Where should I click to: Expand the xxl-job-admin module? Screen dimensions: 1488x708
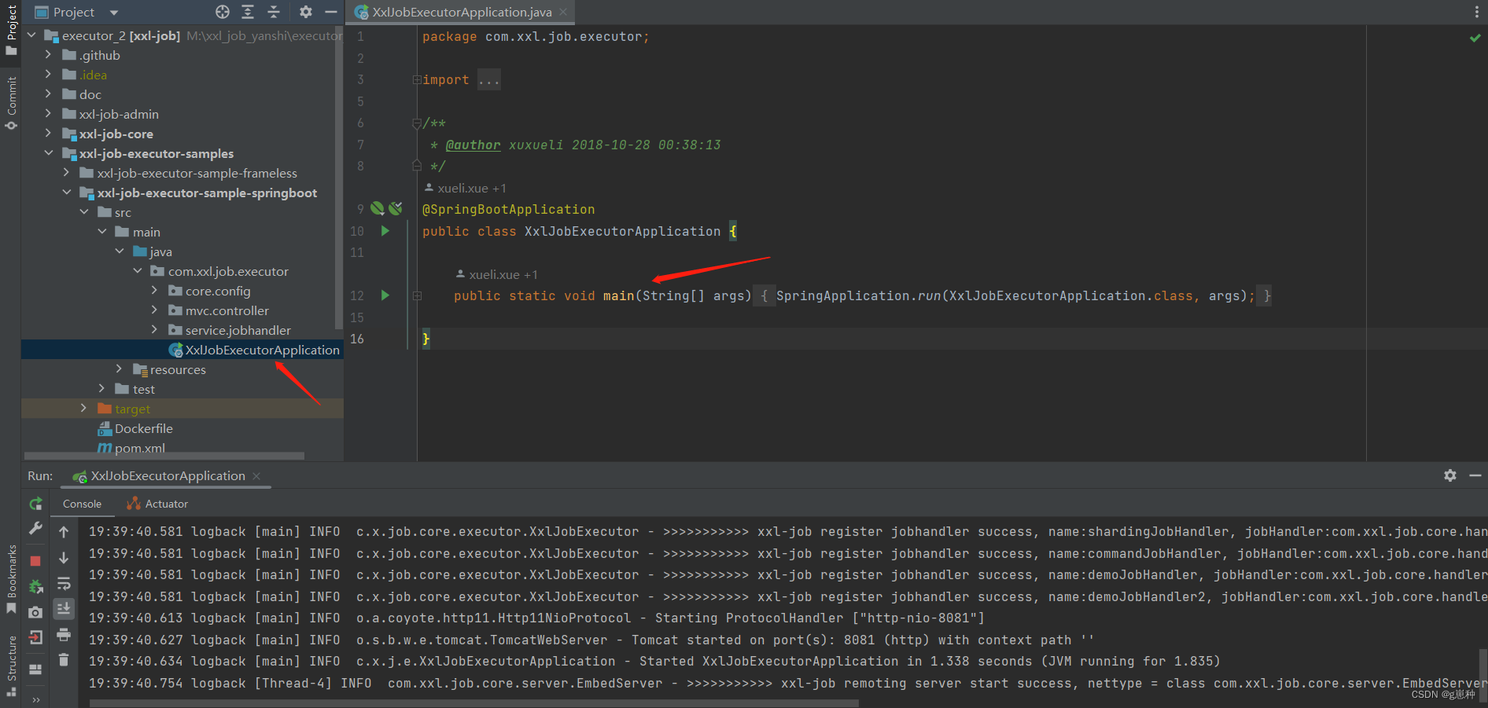[48, 113]
